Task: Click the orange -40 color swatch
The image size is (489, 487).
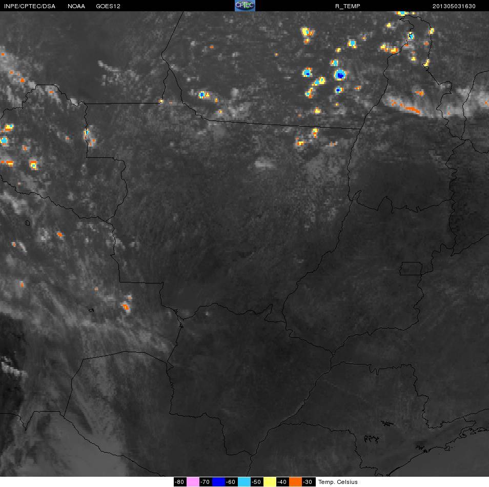Action: tap(295, 482)
